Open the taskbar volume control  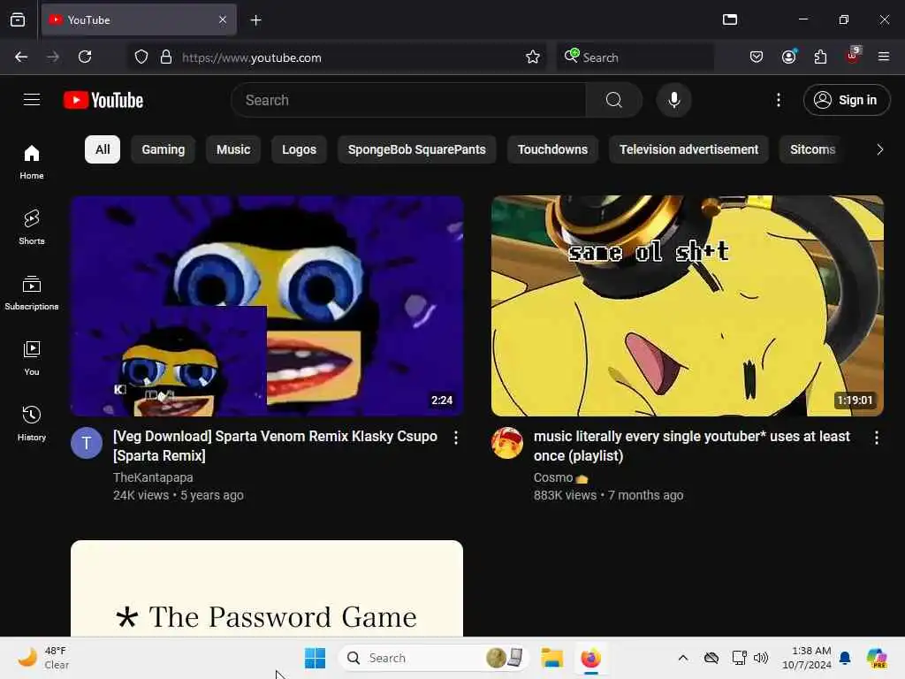[761, 658]
